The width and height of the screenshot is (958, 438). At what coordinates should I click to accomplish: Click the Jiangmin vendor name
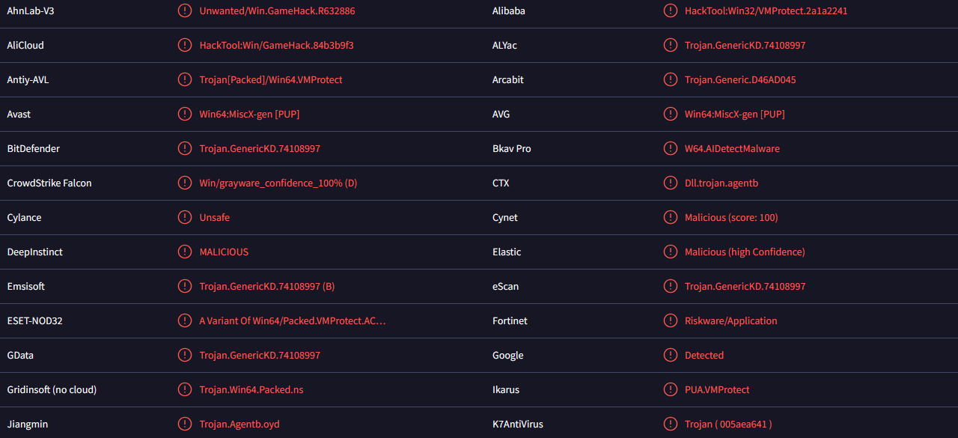tap(28, 424)
